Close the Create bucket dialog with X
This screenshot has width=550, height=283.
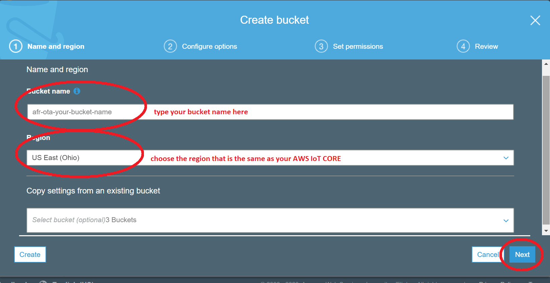pos(535,20)
